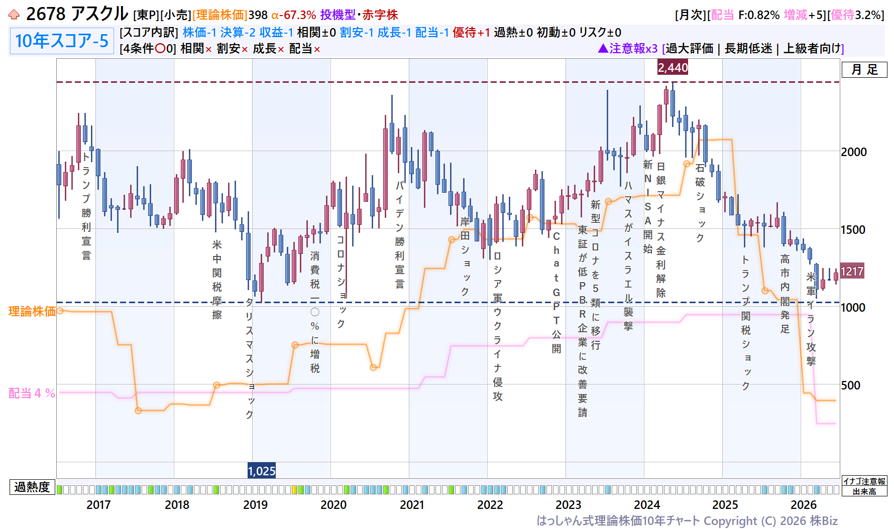Image resolution: width=894 pixels, height=529 pixels.
Task: Click the 2678 アスクル stock title
Action: point(77,14)
